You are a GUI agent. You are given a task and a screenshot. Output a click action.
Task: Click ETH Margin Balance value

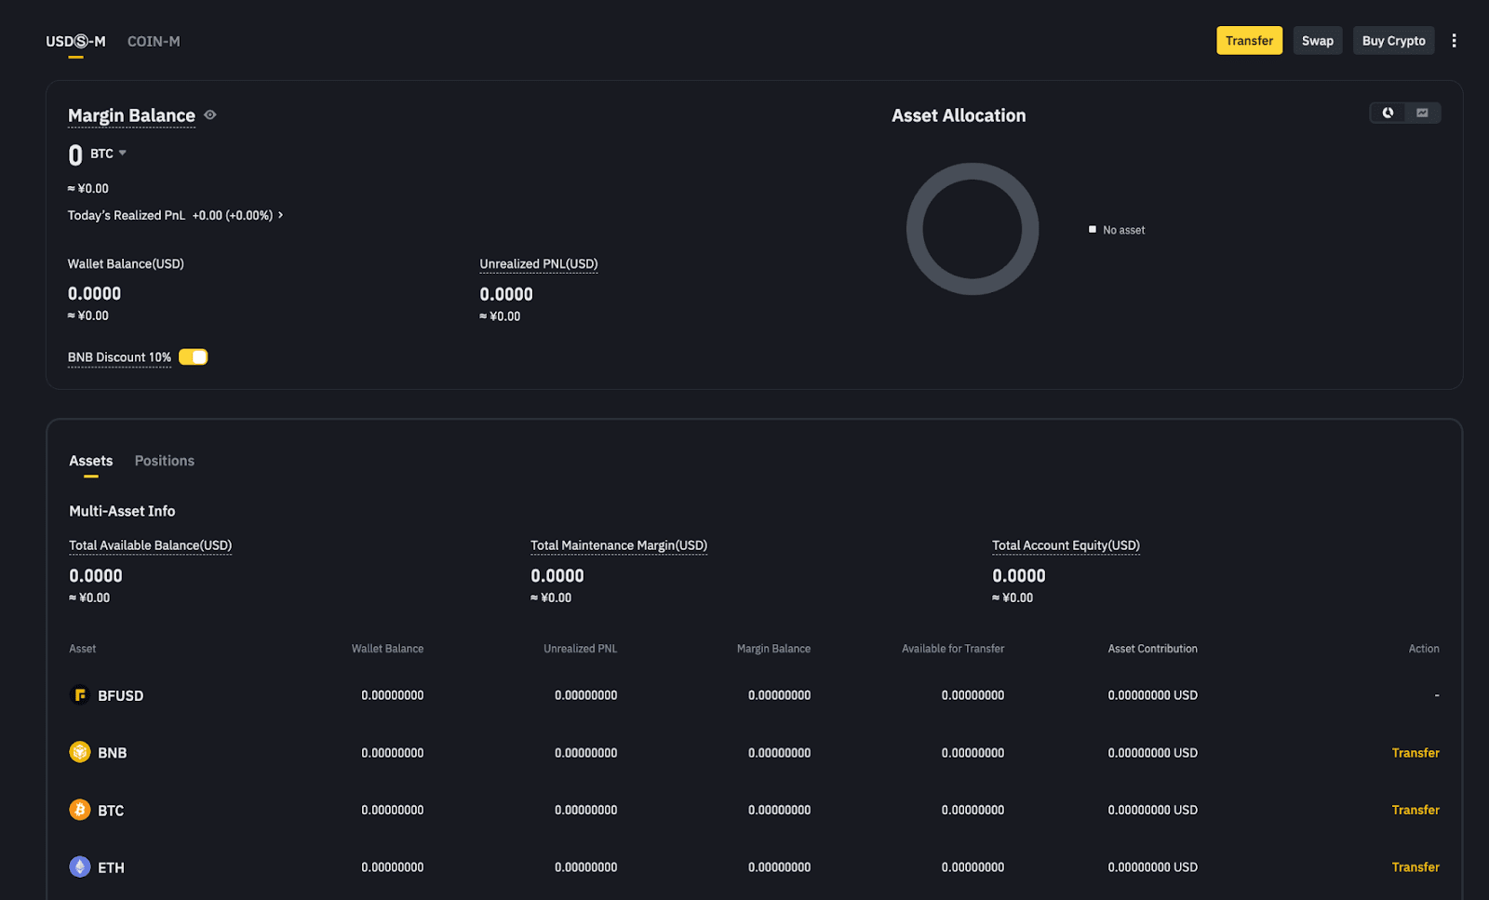[779, 867]
